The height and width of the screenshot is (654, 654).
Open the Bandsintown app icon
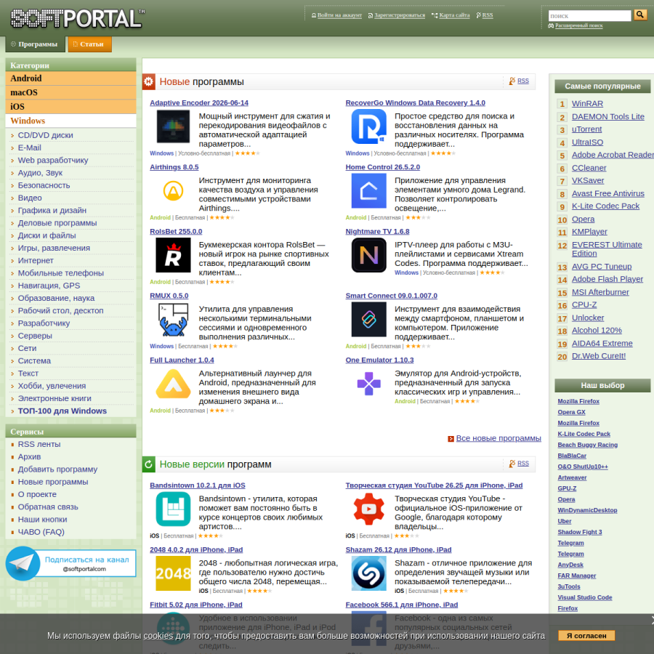pyautogui.click(x=173, y=509)
